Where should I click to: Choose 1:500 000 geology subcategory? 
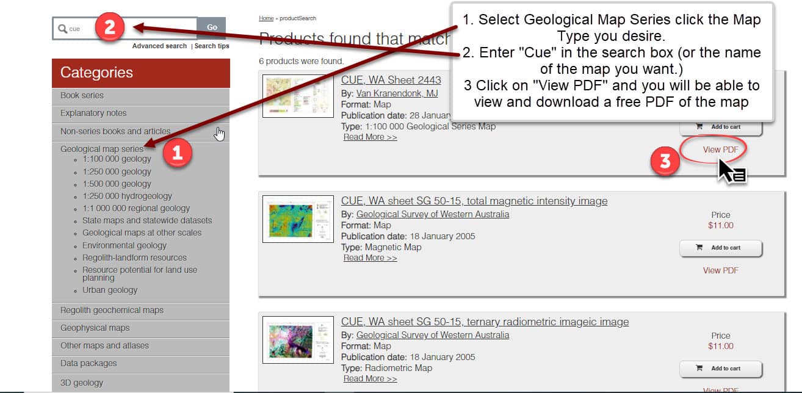click(117, 184)
